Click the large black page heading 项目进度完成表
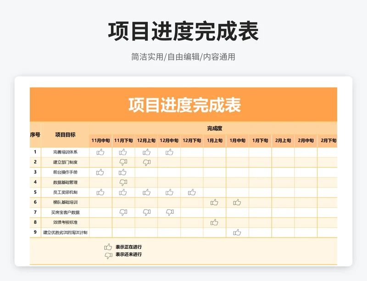367x281 pixels. point(183,31)
